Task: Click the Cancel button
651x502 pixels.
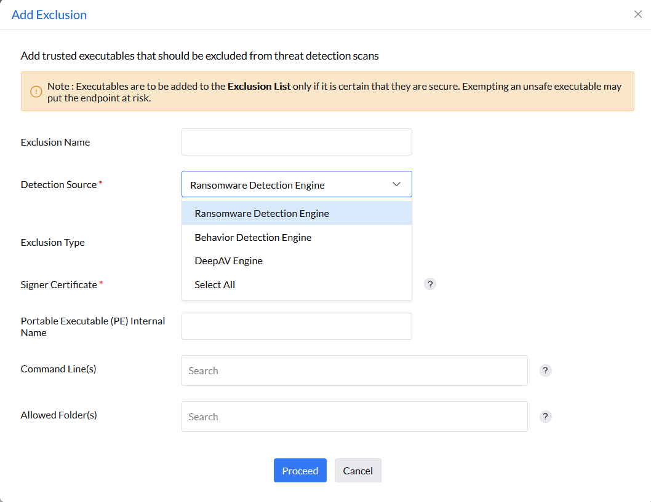Action: click(x=357, y=470)
